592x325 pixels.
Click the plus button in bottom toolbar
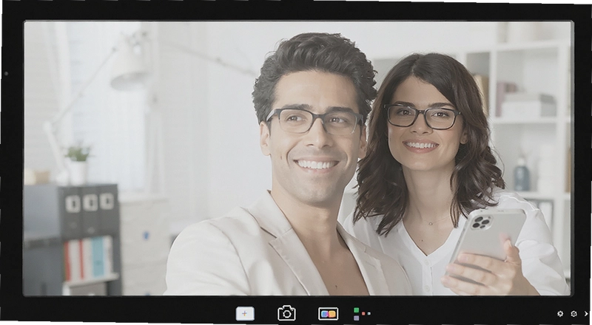245,314
